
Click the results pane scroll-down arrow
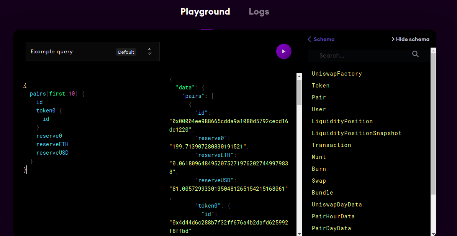[x=299, y=234]
